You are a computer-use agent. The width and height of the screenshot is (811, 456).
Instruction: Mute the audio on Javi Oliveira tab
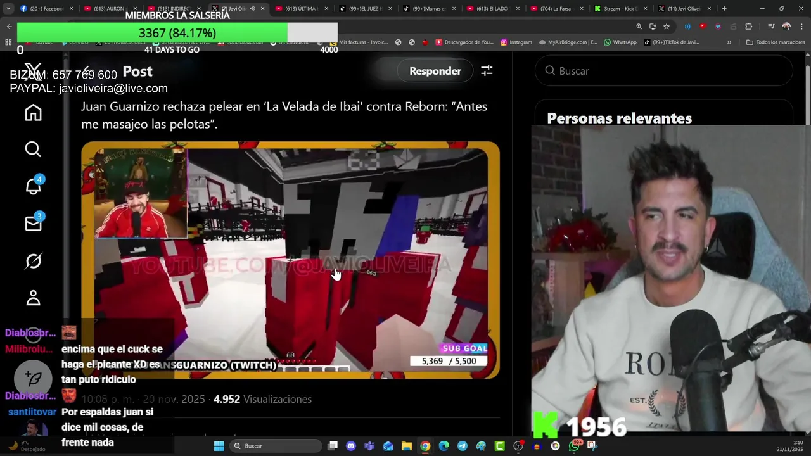click(252, 9)
